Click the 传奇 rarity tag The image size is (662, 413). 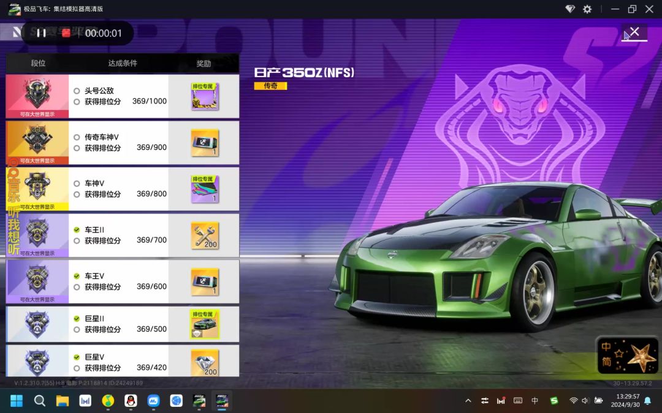coord(270,86)
